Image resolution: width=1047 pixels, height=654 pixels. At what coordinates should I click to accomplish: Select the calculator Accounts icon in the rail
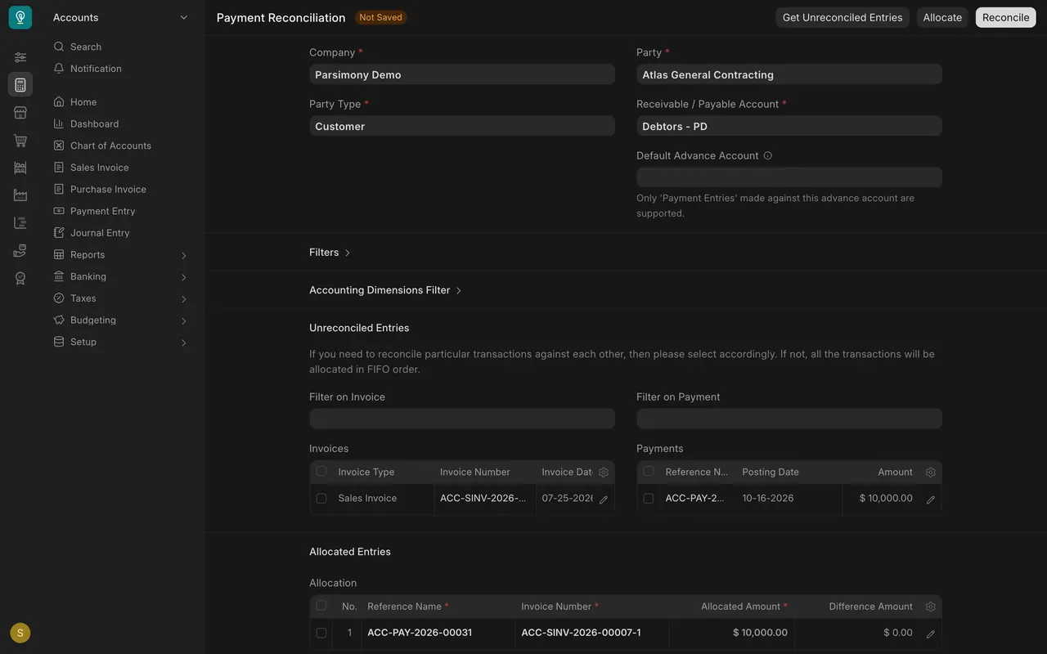(x=20, y=85)
